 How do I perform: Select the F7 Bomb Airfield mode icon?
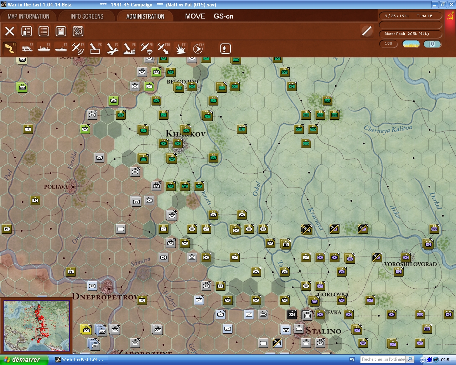point(112,48)
